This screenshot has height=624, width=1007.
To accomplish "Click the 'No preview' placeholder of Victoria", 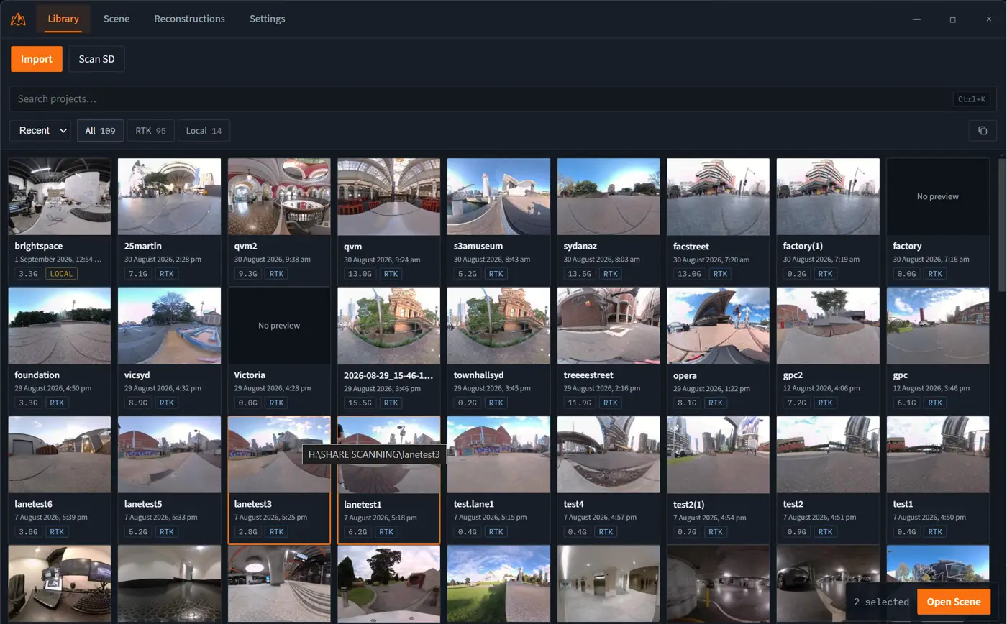I will coord(279,326).
